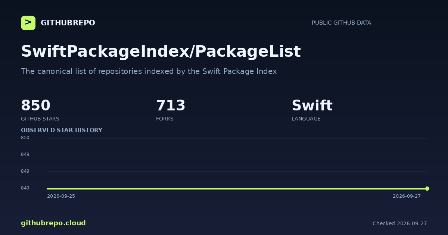Click the GITHUBREPO brand name
The width and height of the screenshot is (448, 235).
point(68,23)
